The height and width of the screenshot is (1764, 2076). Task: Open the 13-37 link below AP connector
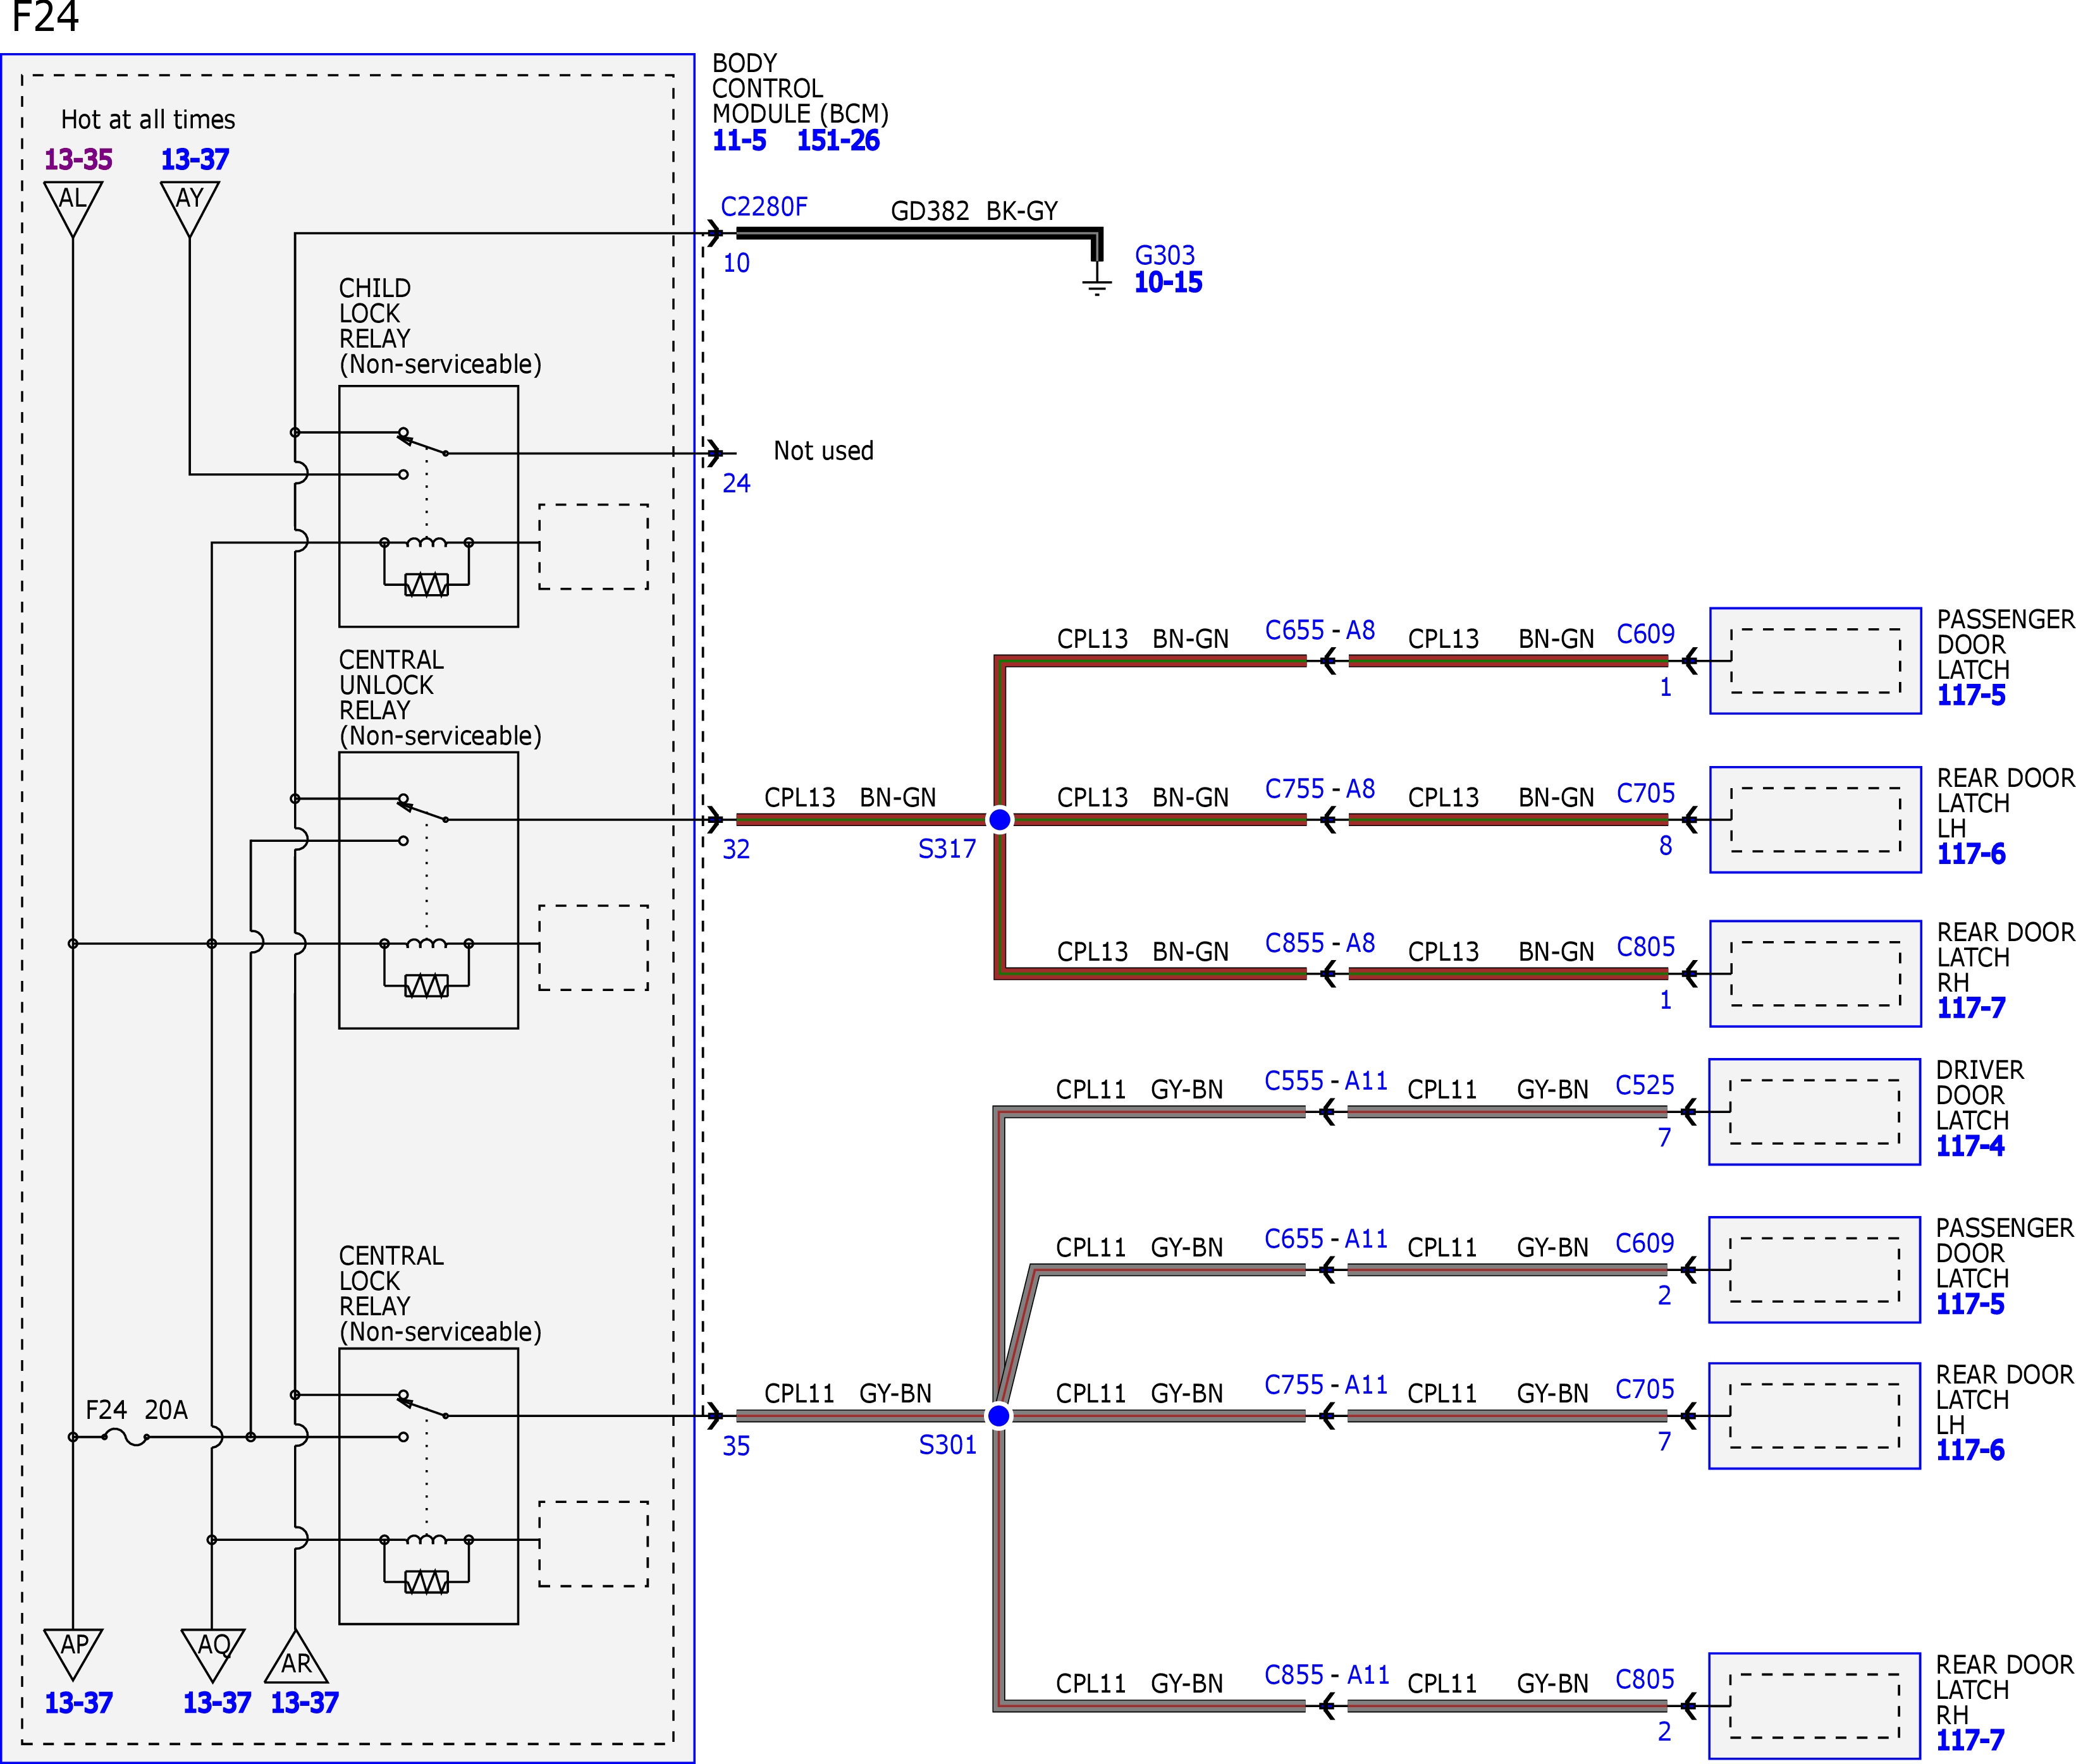[x=78, y=1703]
